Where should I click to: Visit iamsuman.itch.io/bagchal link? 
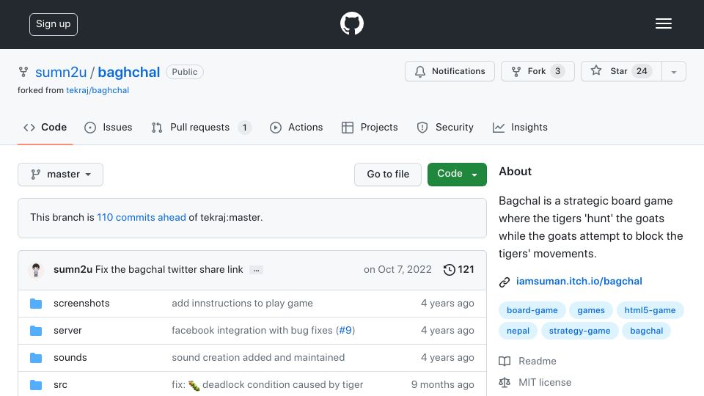pos(579,281)
